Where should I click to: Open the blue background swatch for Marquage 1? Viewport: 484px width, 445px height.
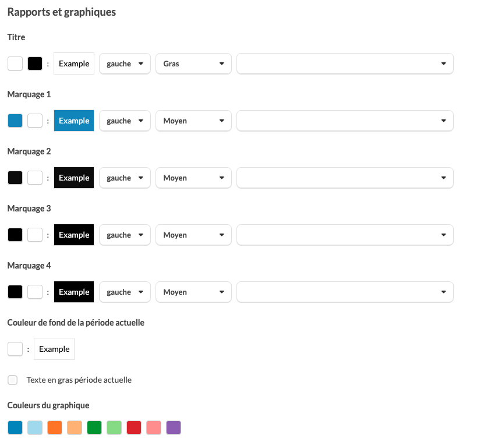pos(15,121)
